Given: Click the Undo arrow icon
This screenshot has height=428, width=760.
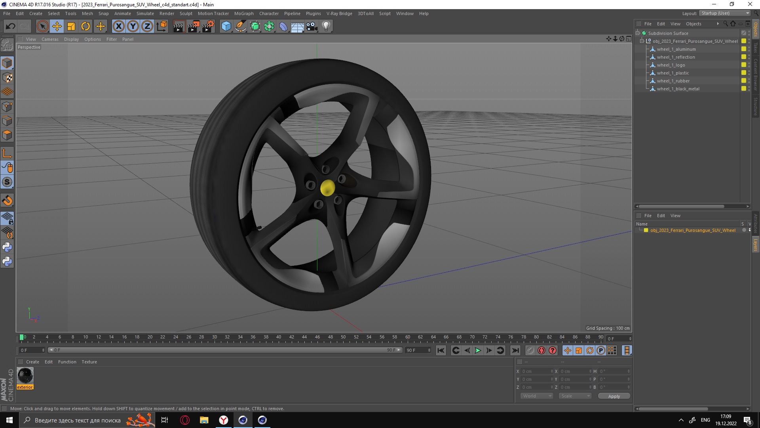Looking at the screenshot, I should tap(11, 27).
